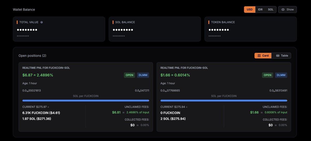Image resolution: width=311 pixels, height=141 pixels.
Task: Click the $1.66 unclaimed fees value
Action: [255, 112]
